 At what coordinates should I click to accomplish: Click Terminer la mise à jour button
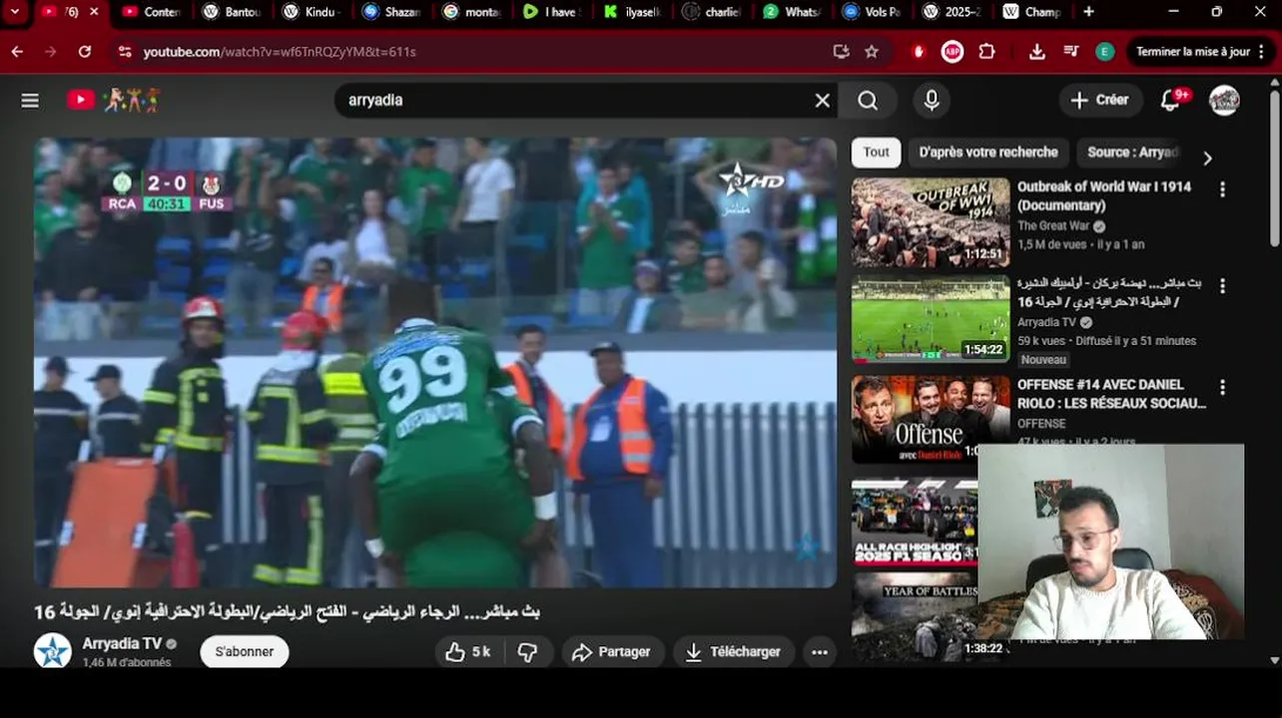(x=1193, y=52)
